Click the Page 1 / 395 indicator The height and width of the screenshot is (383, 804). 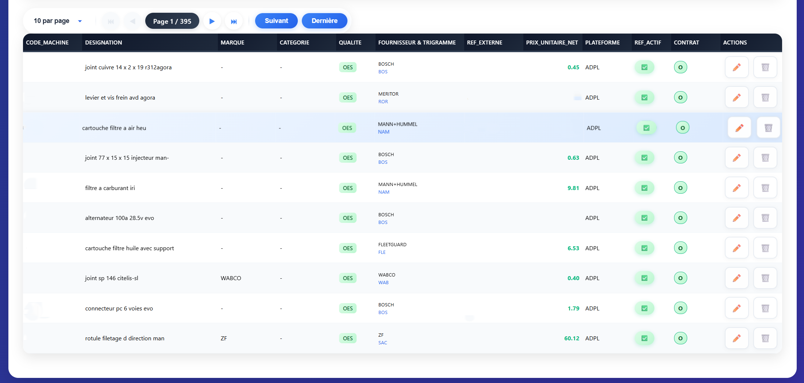click(172, 21)
